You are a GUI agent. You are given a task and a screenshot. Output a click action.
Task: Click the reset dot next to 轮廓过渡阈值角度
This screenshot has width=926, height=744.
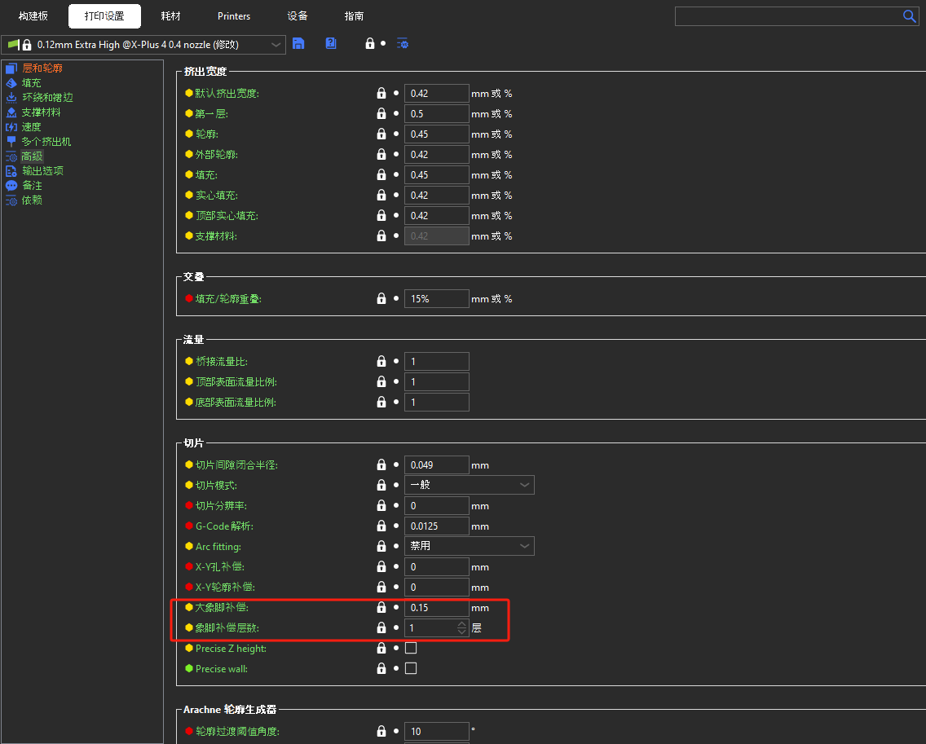point(396,731)
